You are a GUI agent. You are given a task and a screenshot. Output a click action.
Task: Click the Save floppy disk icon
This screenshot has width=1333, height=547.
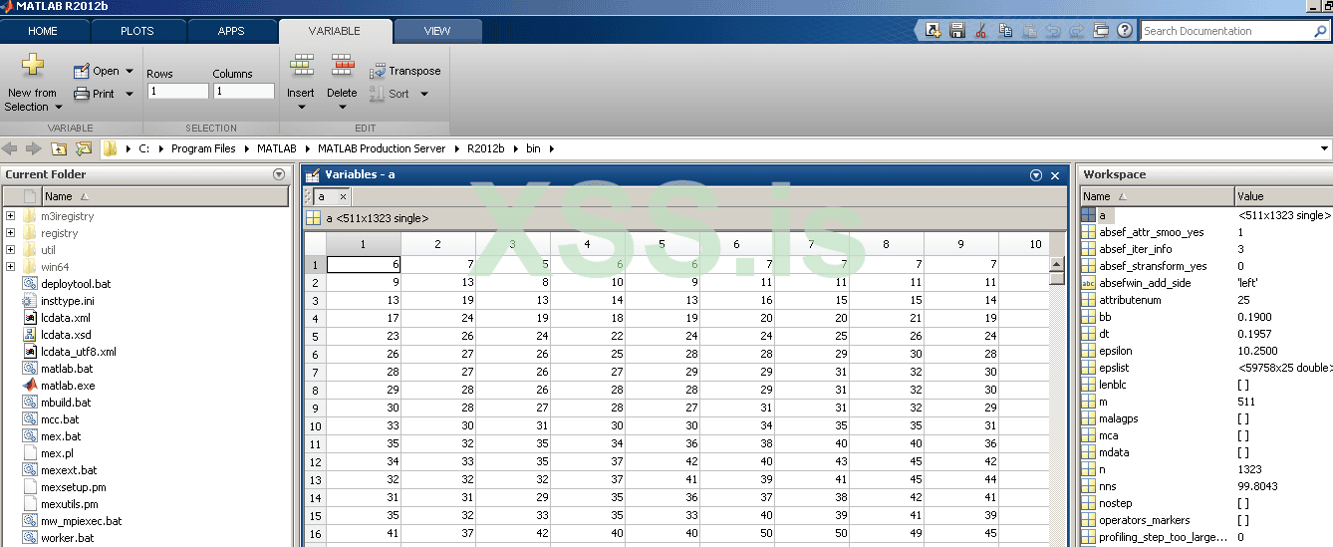pyautogui.click(x=957, y=31)
